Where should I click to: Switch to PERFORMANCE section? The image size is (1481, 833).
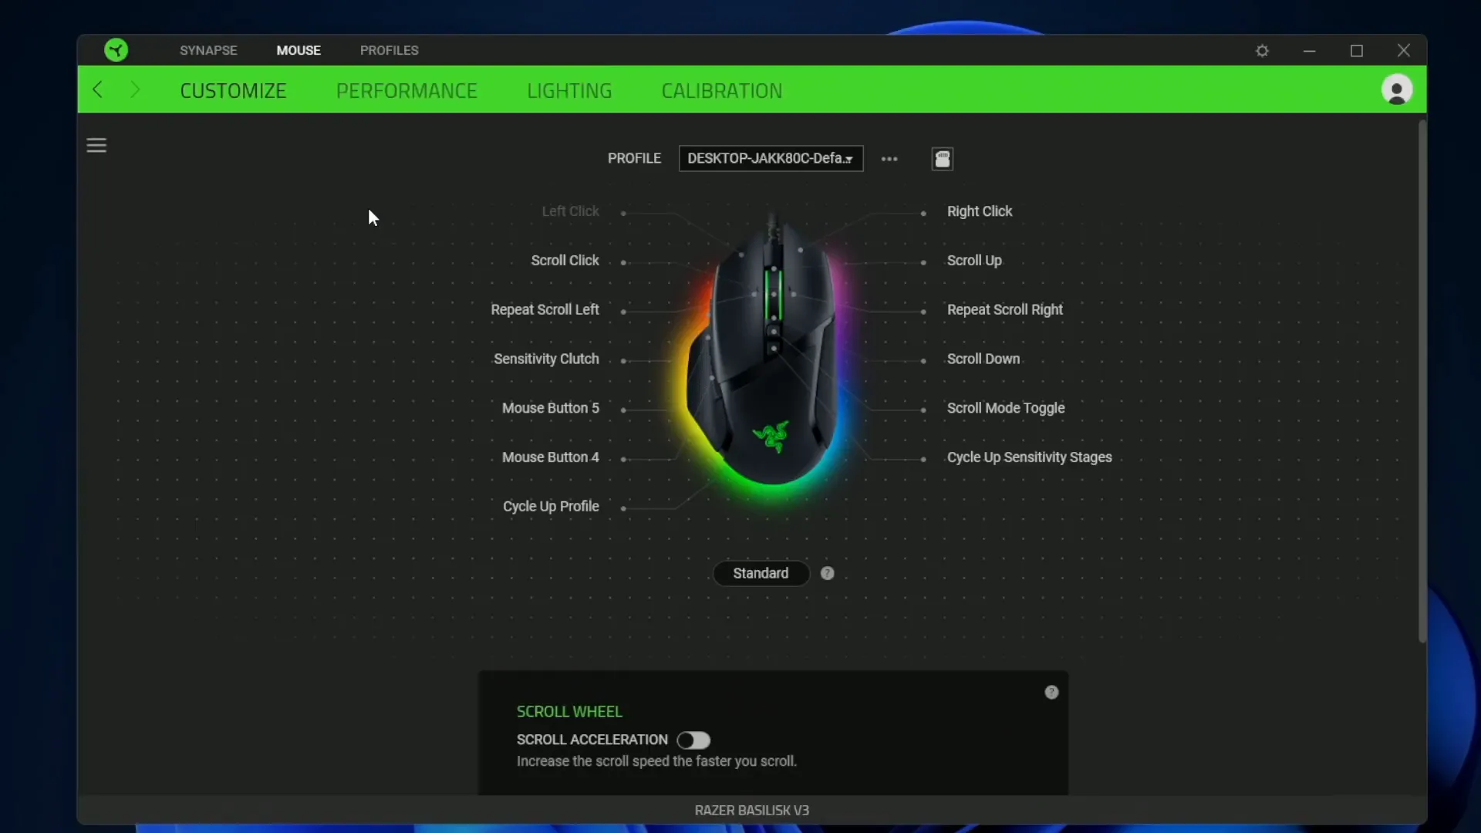click(407, 90)
